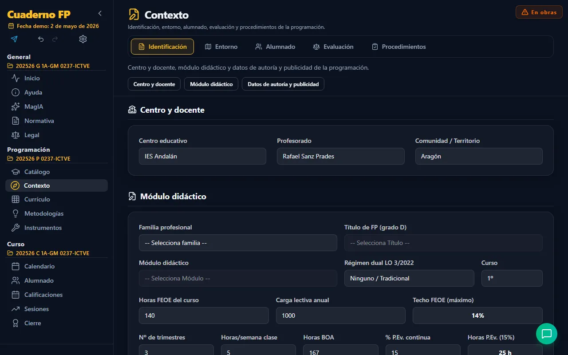Screen dimensions: 568x355
Task: Open the Título de FP dropdown
Action: pos(443,243)
